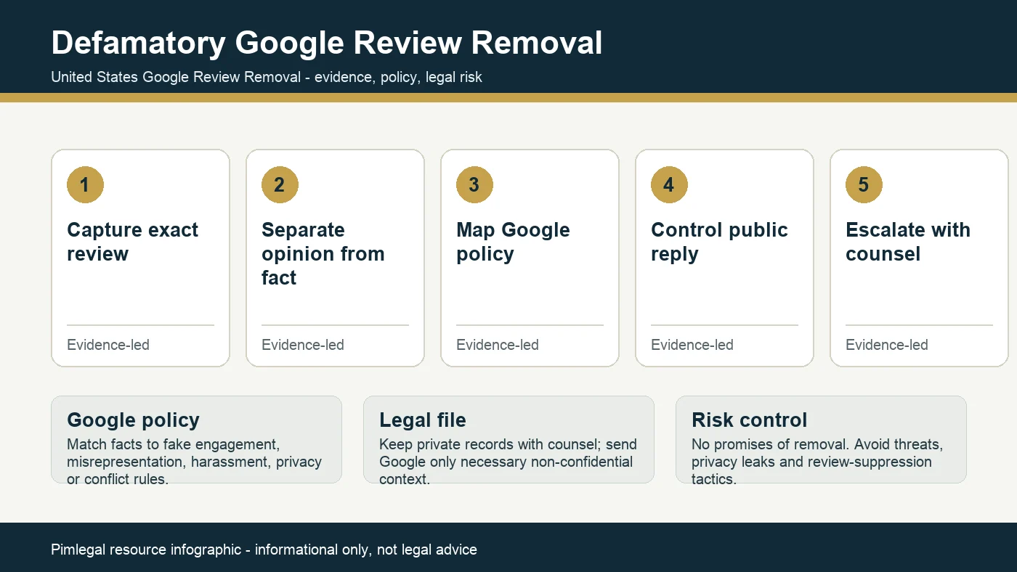Click 'Evidence-led' under Map Google policy
This screenshot has width=1017, height=572.
(x=498, y=345)
